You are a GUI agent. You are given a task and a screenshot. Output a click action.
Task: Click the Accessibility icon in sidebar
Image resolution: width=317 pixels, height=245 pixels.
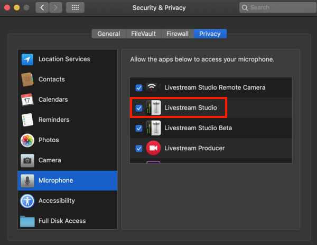(27, 201)
